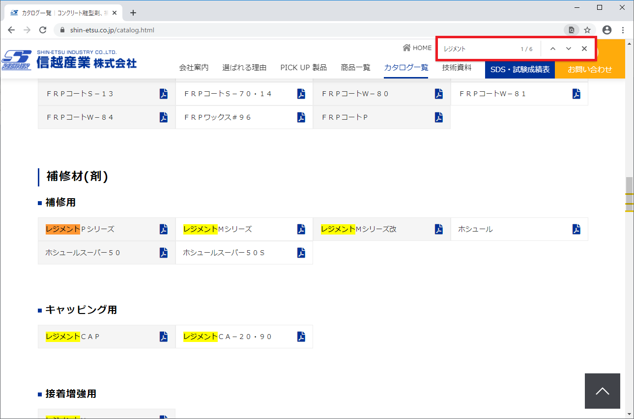The image size is (634, 419).
Task: Click the browser back arrow
Action: (11, 30)
